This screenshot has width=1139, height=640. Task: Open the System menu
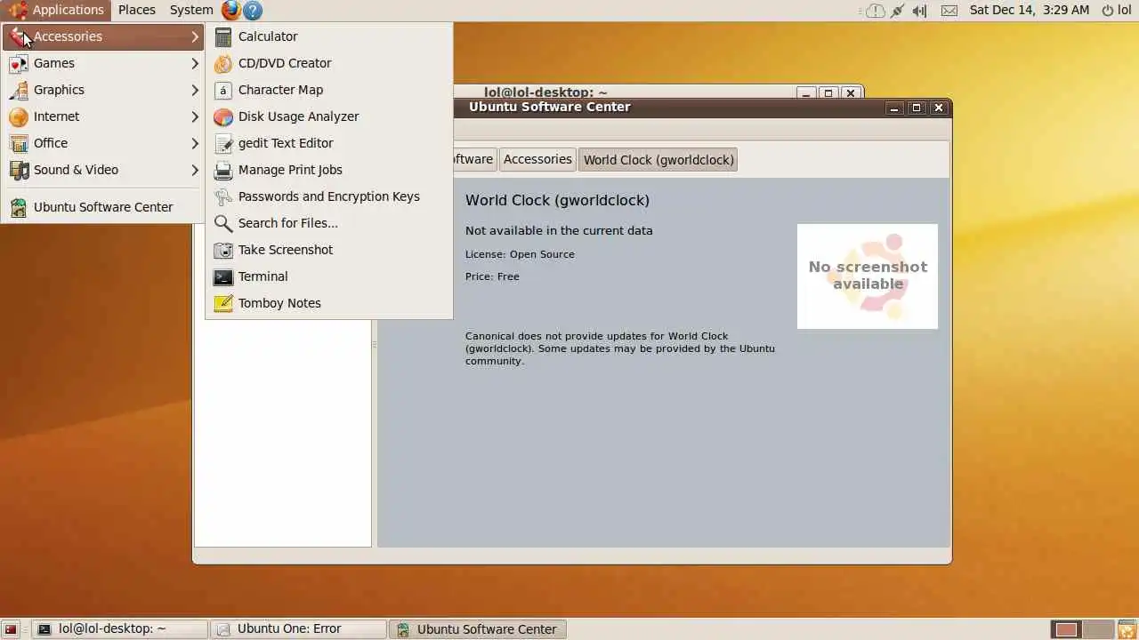(191, 10)
